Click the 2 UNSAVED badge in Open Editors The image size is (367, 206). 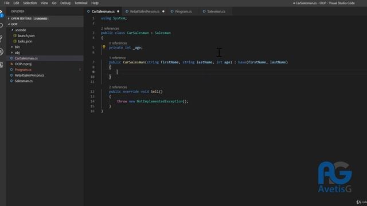pos(41,18)
